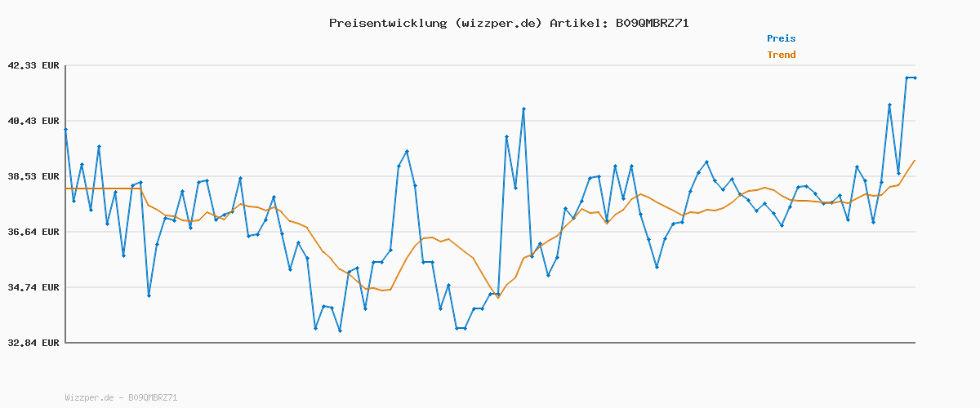
Task: Click the 38.53 EUR axis label
Action: point(33,176)
